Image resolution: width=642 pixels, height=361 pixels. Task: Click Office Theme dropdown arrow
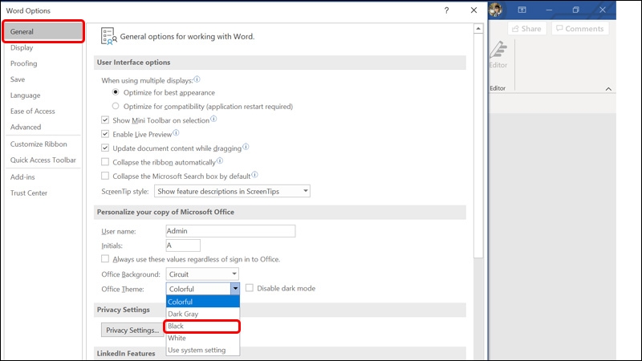(x=235, y=289)
